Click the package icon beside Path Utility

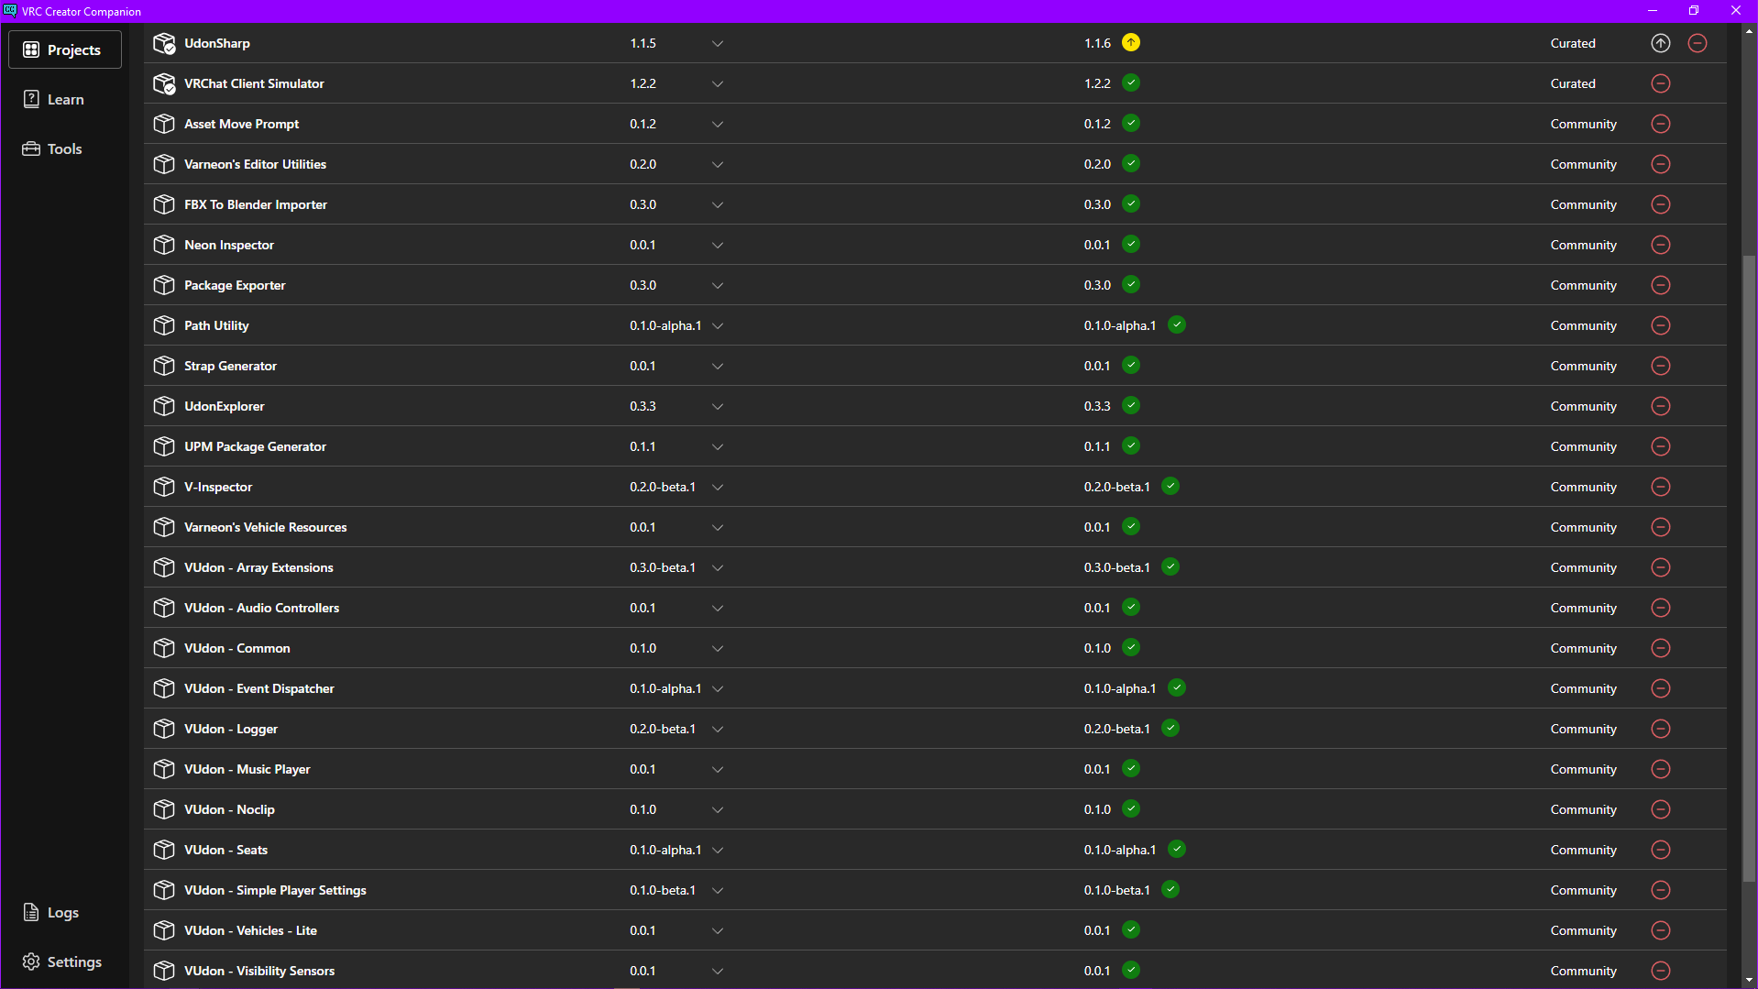(x=164, y=325)
